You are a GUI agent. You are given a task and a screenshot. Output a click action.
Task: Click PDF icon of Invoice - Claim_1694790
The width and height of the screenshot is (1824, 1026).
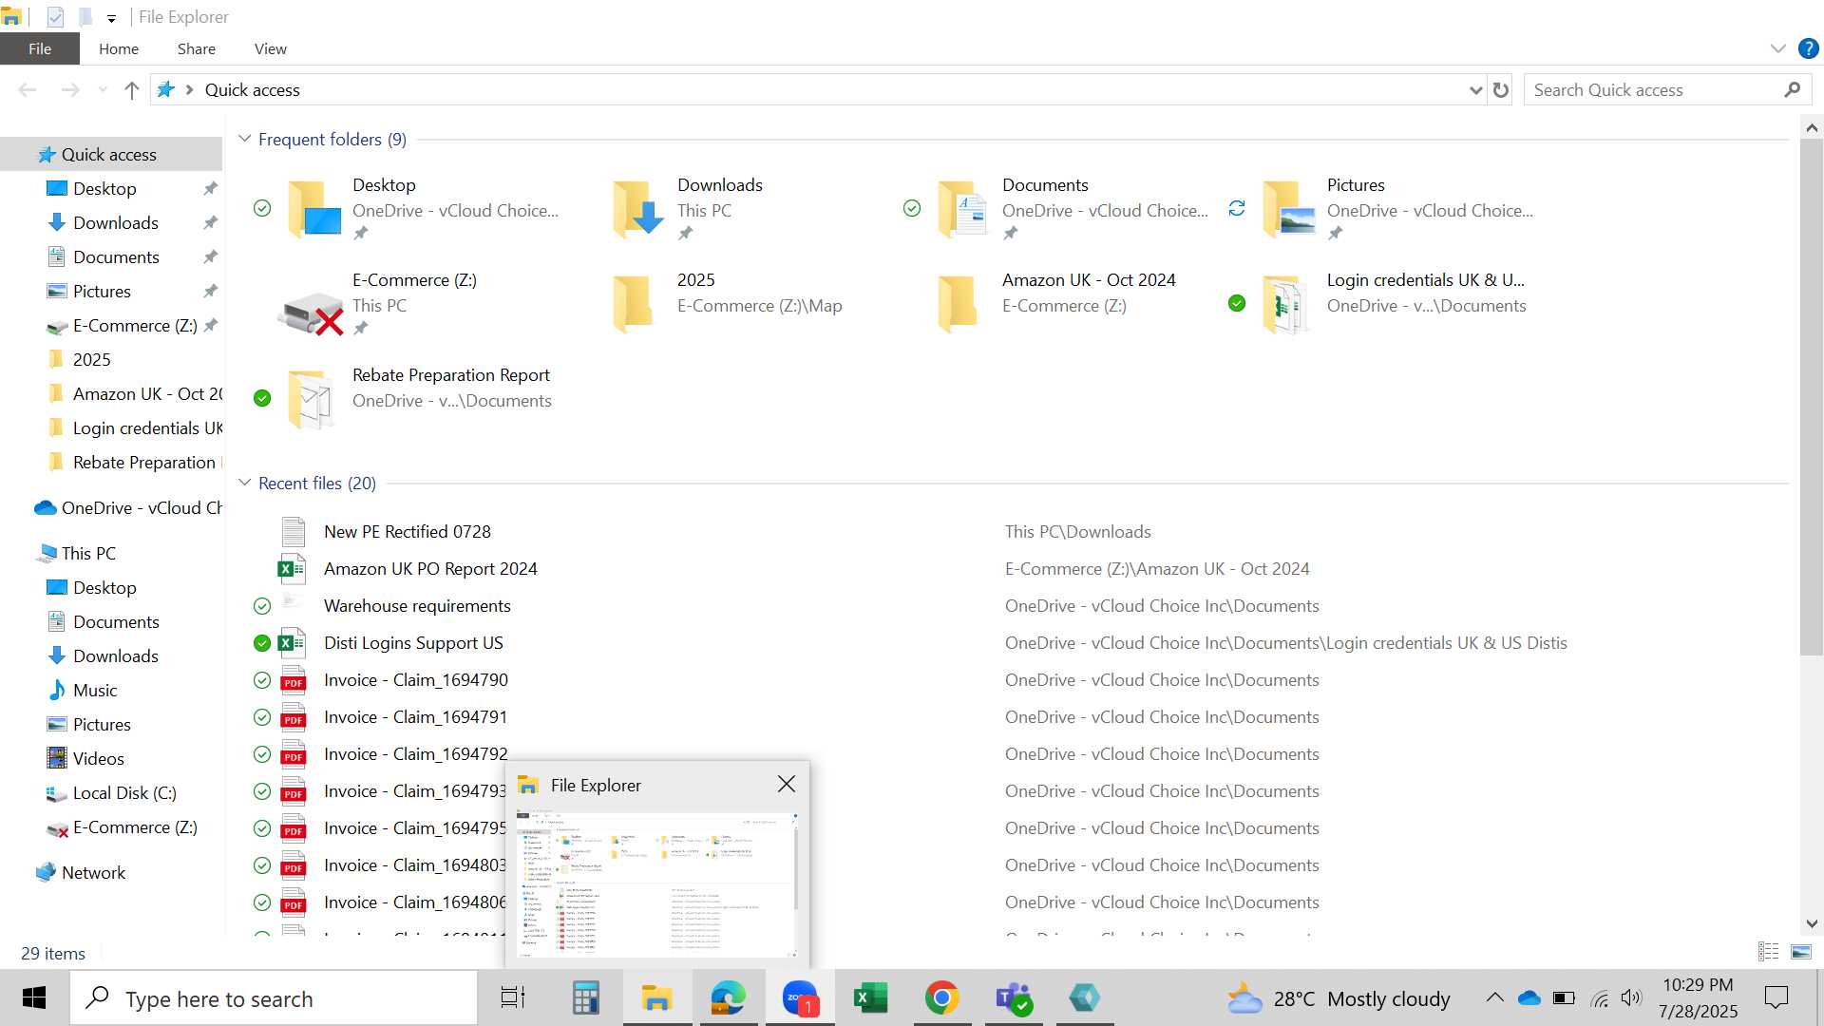[293, 680]
